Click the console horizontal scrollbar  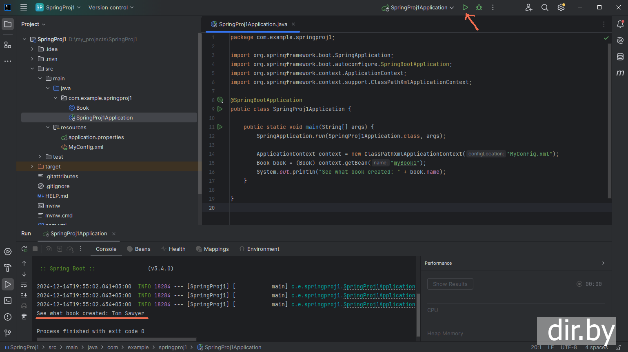(x=116, y=339)
